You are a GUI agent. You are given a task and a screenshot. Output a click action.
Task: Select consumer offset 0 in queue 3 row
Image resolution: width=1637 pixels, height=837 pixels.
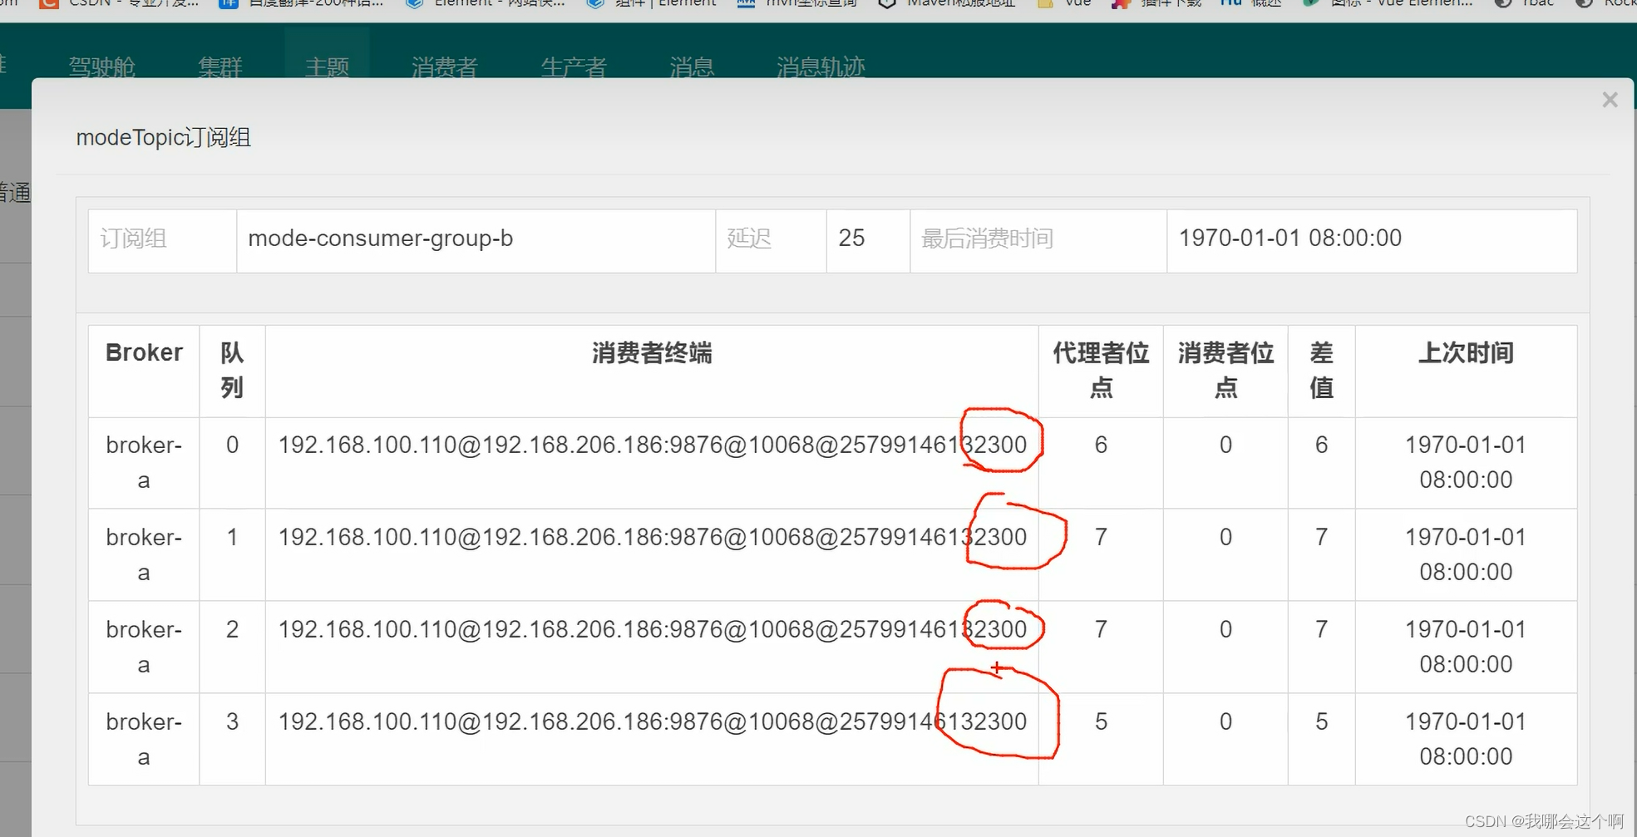(x=1225, y=721)
